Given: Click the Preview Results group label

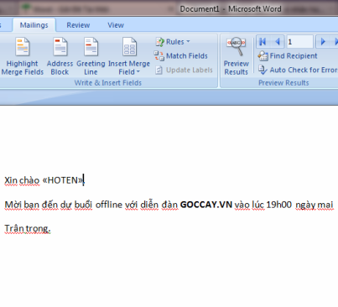Looking at the screenshot, I should [x=283, y=83].
